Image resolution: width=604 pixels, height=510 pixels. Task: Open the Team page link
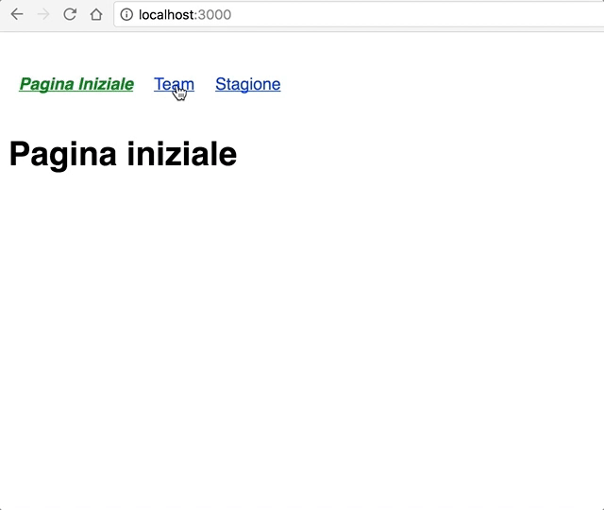165,83
